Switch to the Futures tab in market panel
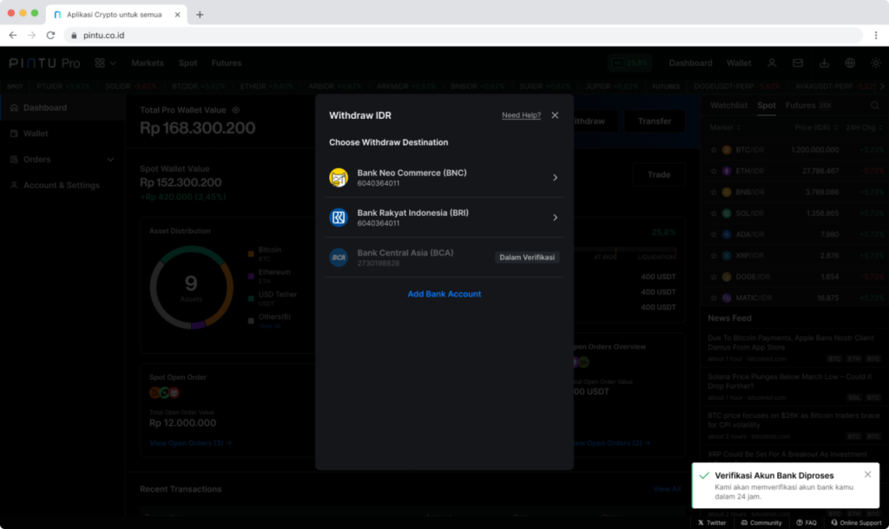889x529 pixels. 808,105
